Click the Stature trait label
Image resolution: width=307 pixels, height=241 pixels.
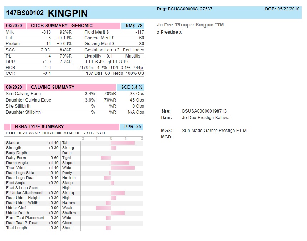click(13, 143)
